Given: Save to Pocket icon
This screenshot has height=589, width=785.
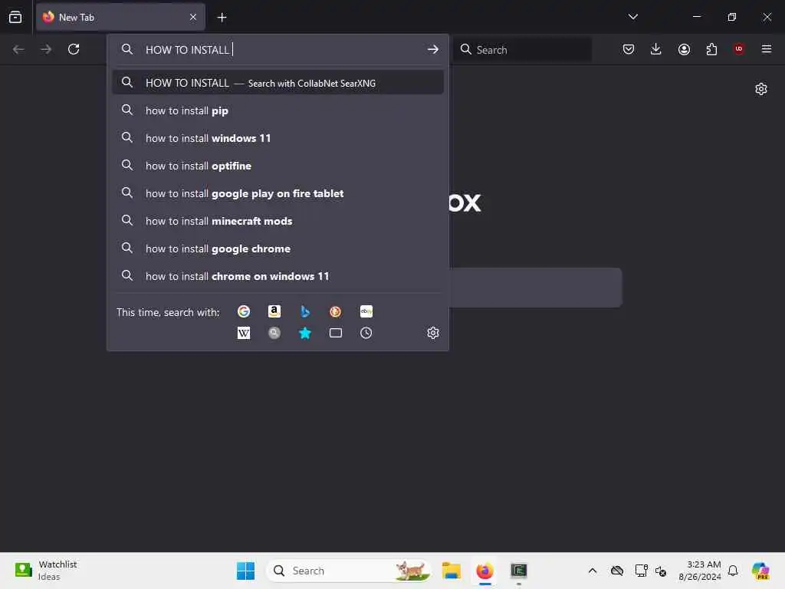Looking at the screenshot, I should [x=629, y=49].
